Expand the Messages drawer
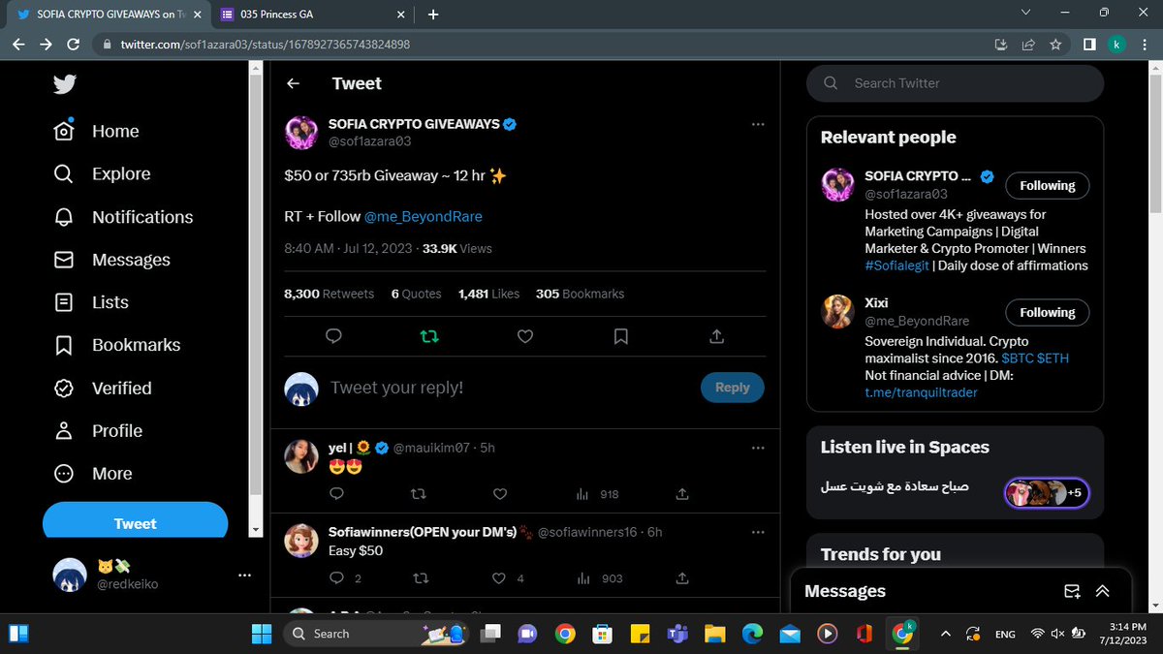The width and height of the screenshot is (1163, 654). point(1102,591)
